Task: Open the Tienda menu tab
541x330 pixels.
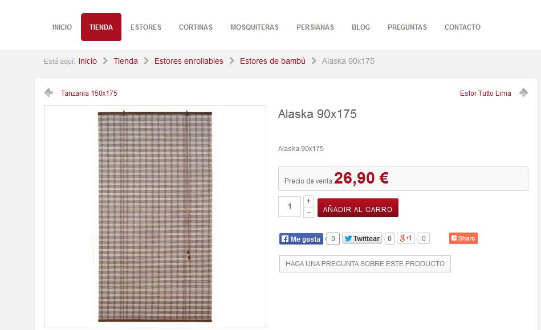Action: pos(101,27)
